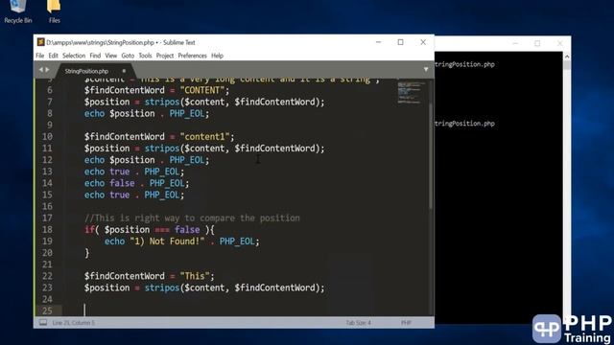The width and height of the screenshot is (614, 345).
Task: Click "echo true" on line 13
Action: pos(106,172)
